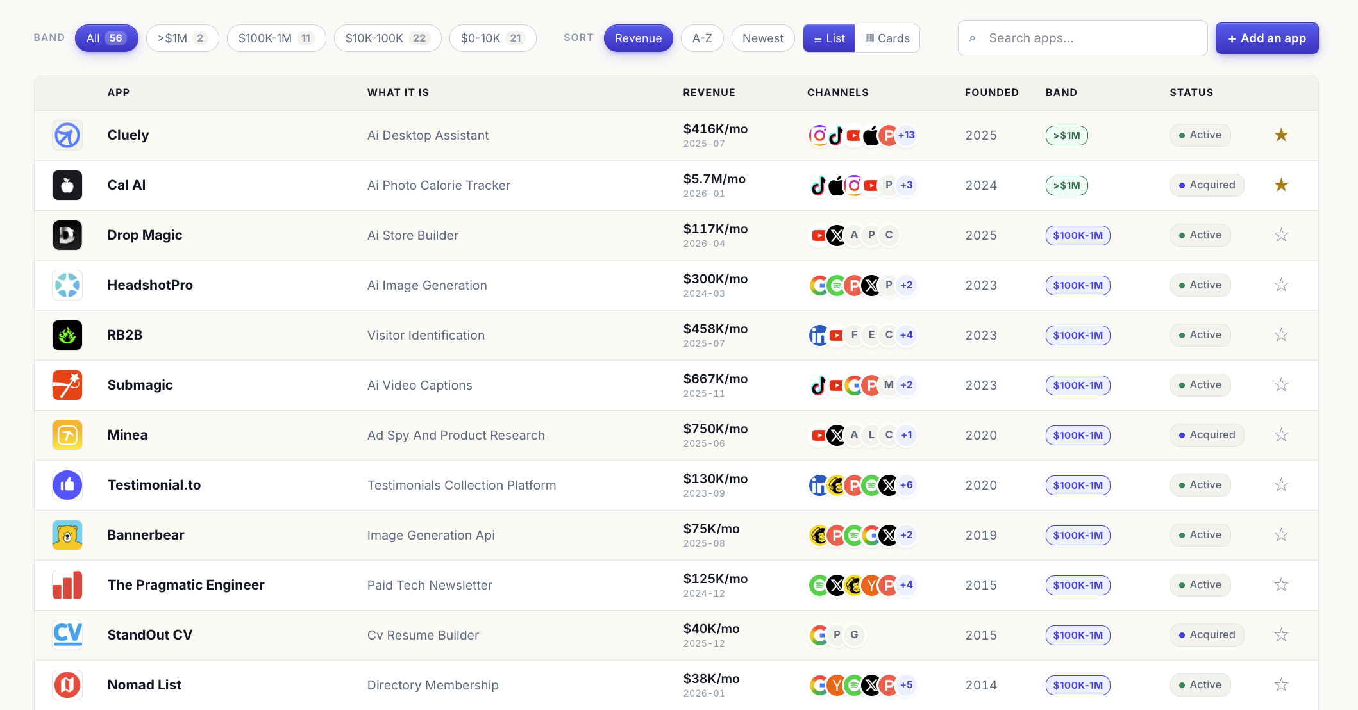
Task: Sort apps by Newest
Action: pyautogui.click(x=762, y=38)
